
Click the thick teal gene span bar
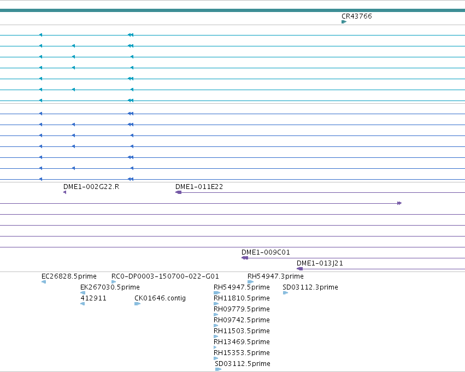point(233,11)
